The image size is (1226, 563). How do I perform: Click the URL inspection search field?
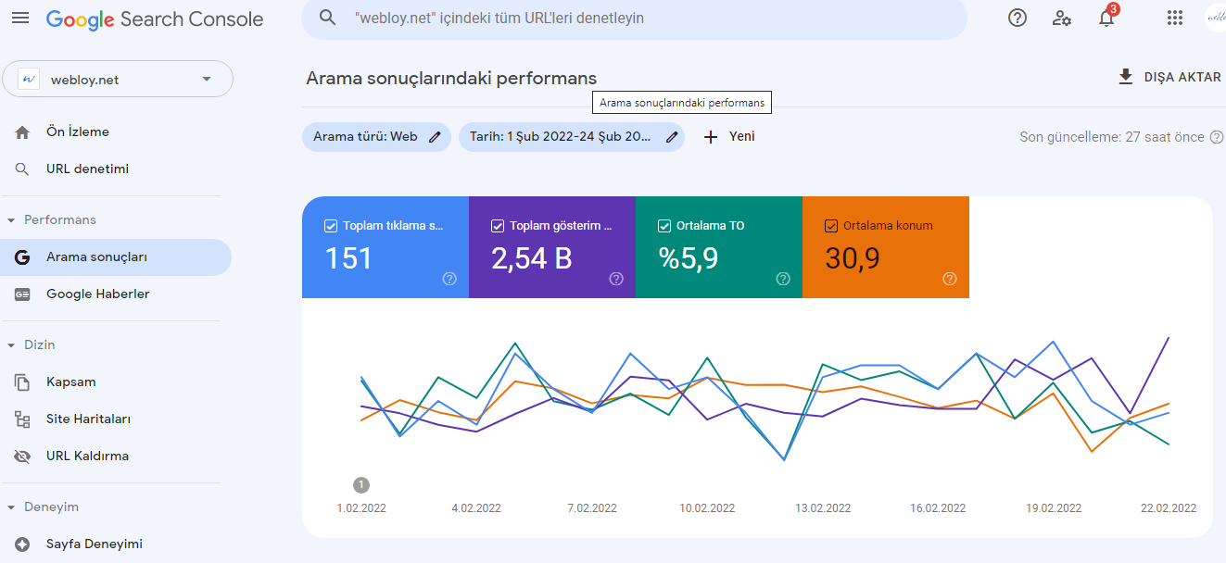click(634, 18)
